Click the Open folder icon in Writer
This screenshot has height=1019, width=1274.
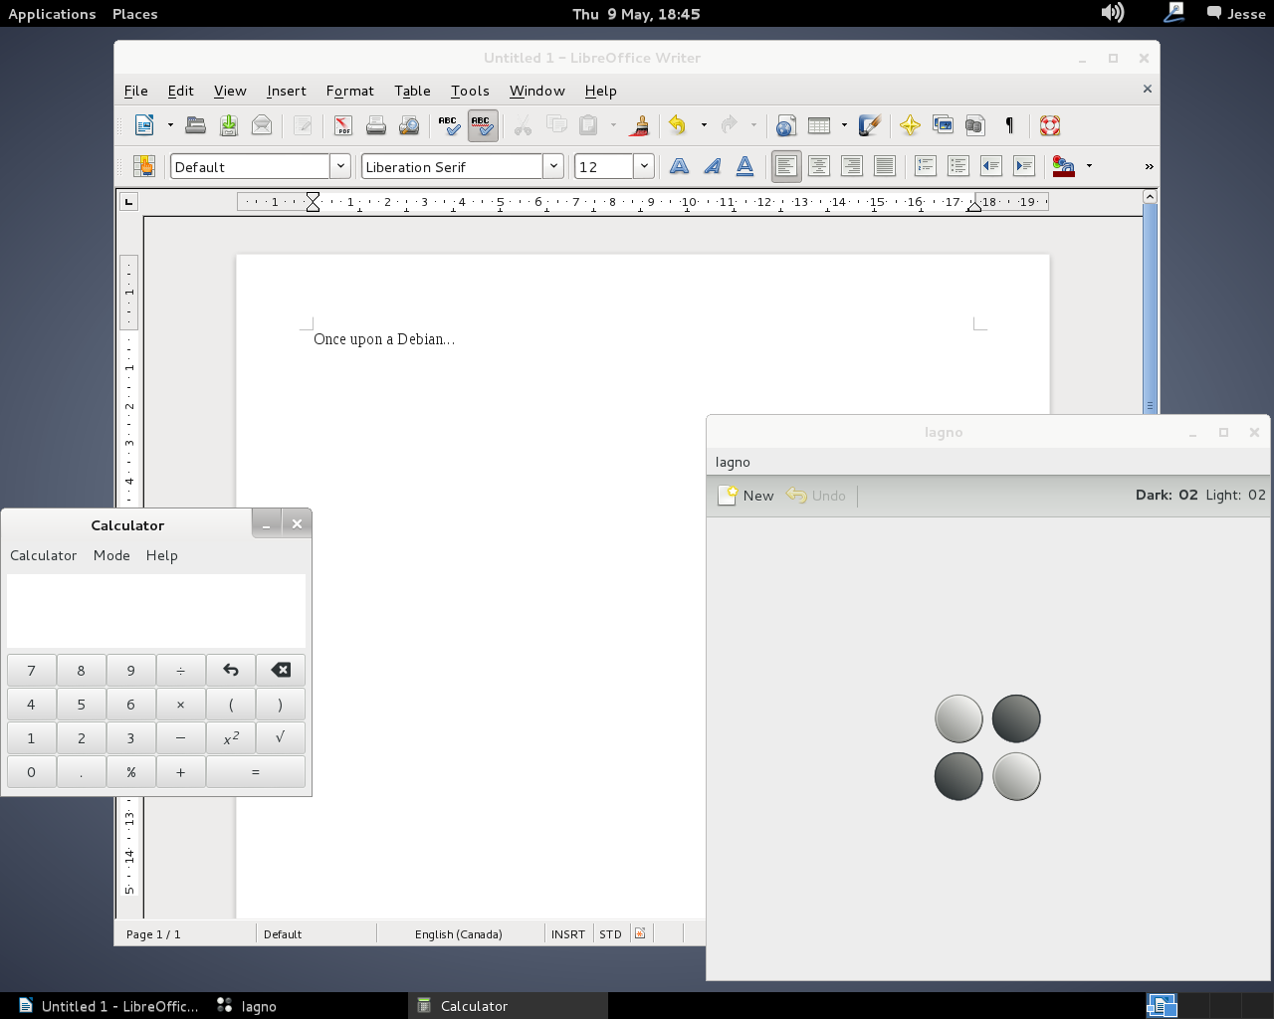(x=196, y=125)
